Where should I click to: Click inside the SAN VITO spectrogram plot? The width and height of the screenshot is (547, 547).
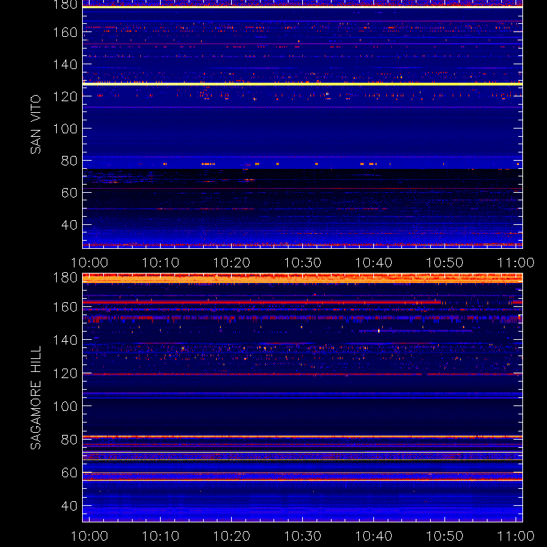(302, 124)
